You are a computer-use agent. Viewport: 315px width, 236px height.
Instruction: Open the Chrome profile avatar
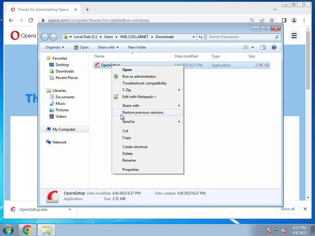[x=294, y=20]
